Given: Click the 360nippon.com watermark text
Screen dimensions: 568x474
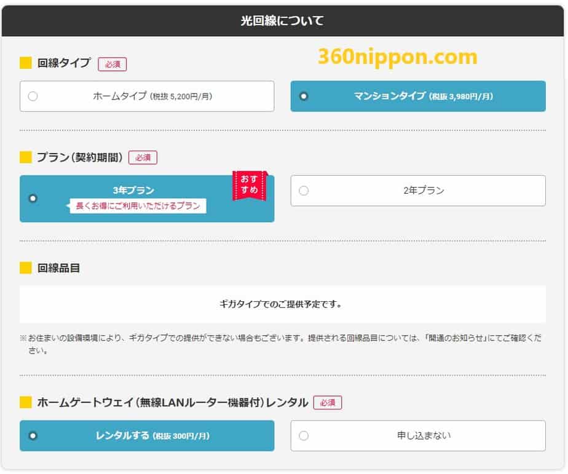Looking at the screenshot, I should [398, 57].
